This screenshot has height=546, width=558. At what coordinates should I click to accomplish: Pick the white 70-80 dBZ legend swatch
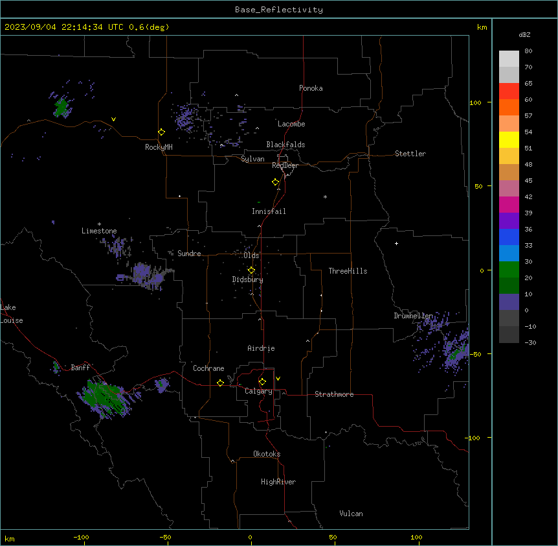[x=509, y=59]
